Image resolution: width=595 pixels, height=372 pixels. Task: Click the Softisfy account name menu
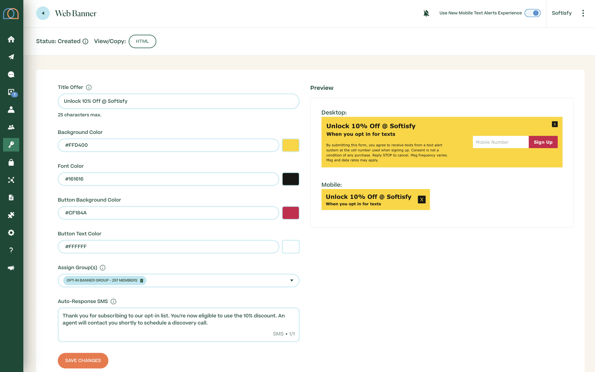click(562, 13)
